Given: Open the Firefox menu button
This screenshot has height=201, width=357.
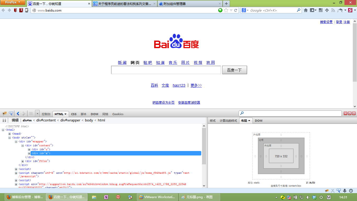Looking at the screenshot, I should [x=13, y=2].
